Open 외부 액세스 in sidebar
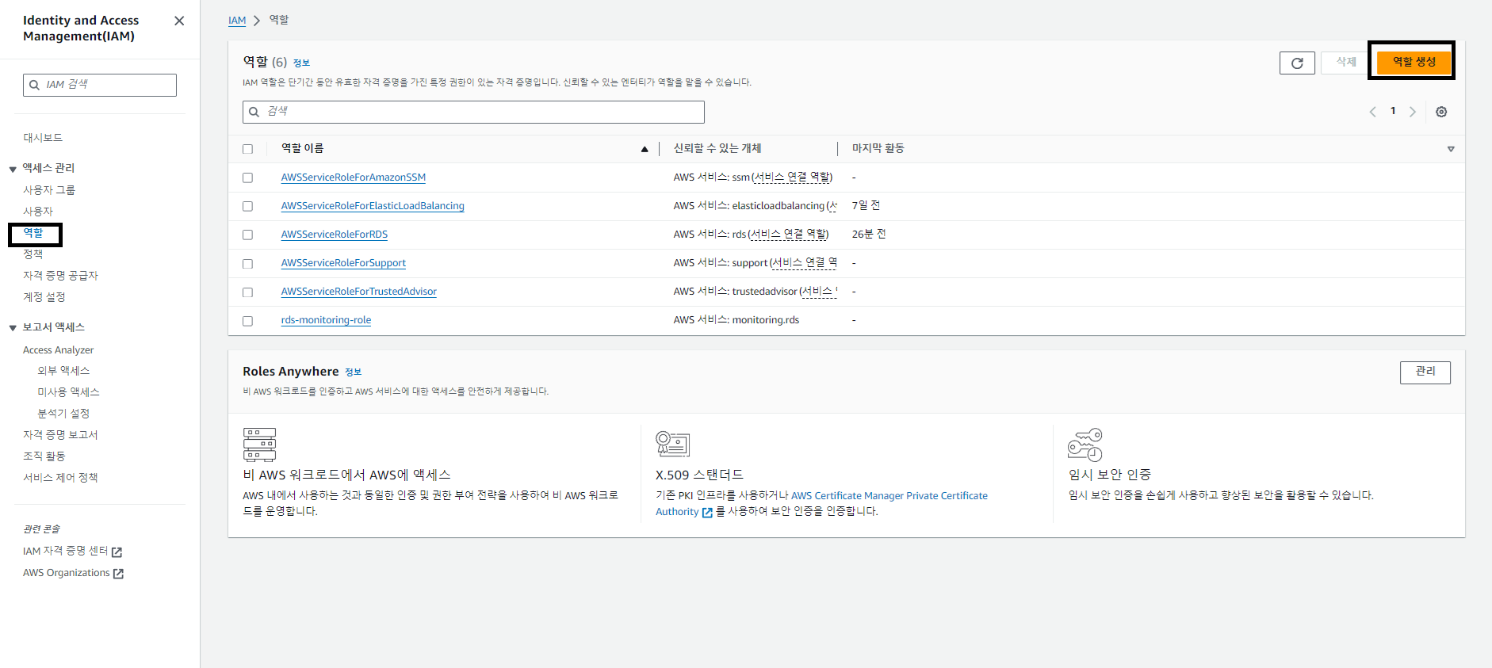Screen dimensions: 1492x668 point(63,371)
